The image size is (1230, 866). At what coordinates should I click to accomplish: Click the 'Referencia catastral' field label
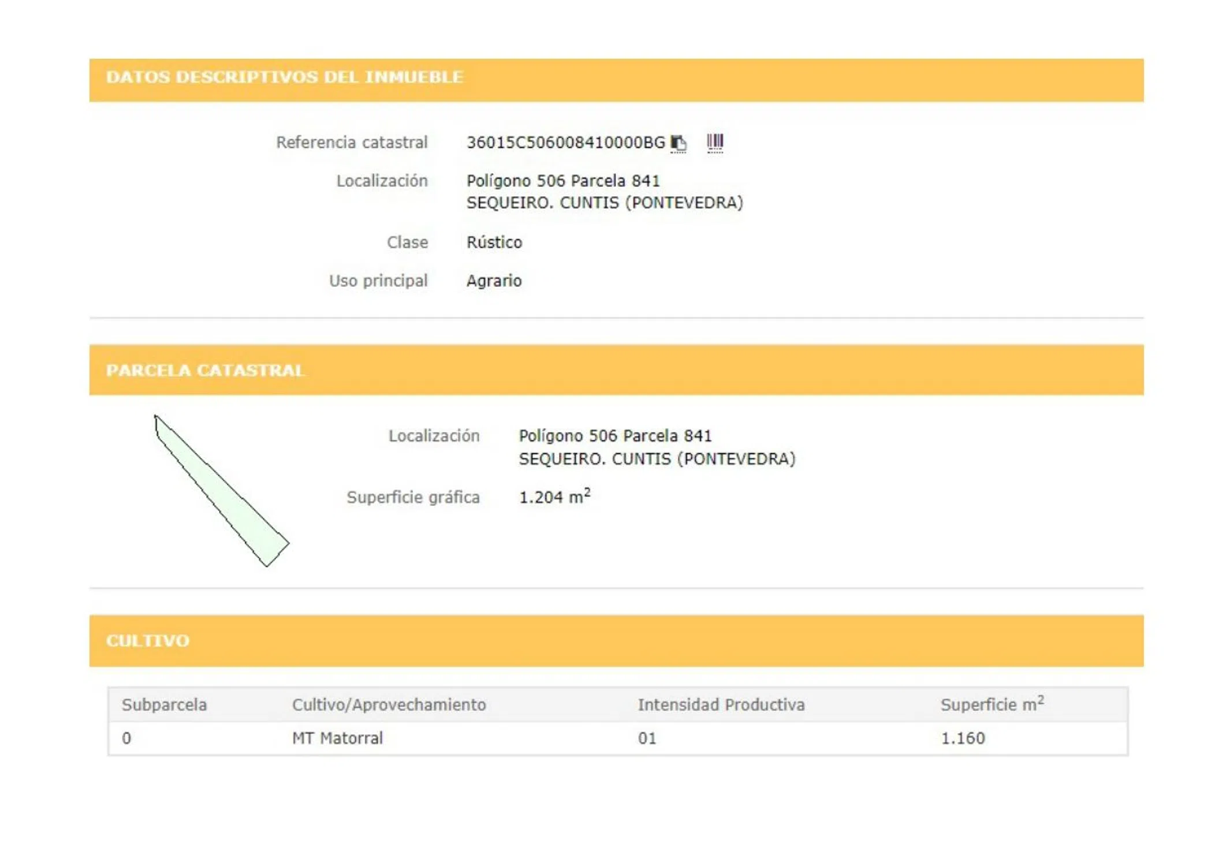click(x=352, y=143)
